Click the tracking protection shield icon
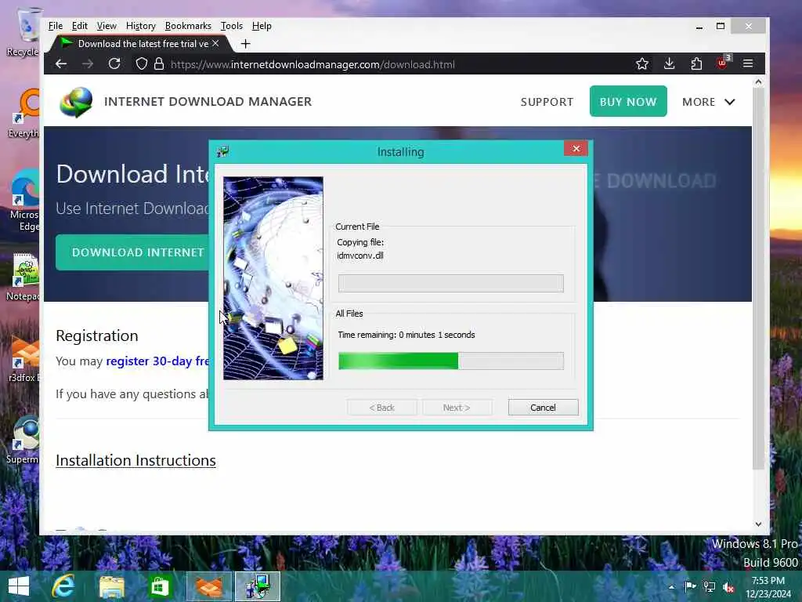Screen dimensions: 802x602 tap(142, 64)
